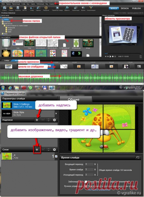Click the preview Play button

tap(111, 57)
